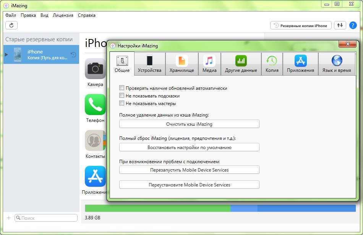Screen dimensions: 363x235
Task: Click Восстановить настройки по умолчанию button
Action: pyautogui.click(x=189, y=147)
